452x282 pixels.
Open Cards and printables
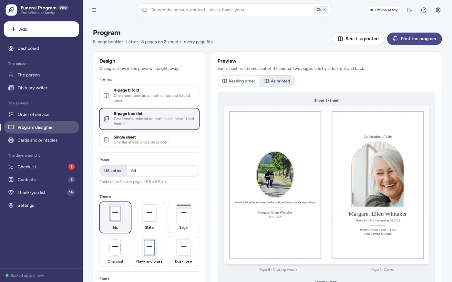coord(41,140)
